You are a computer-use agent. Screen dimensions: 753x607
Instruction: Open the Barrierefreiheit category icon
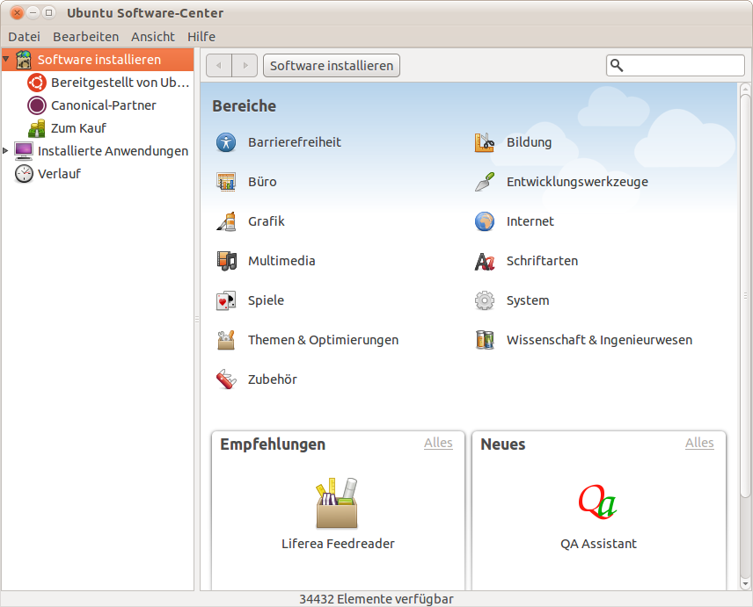[x=226, y=142]
